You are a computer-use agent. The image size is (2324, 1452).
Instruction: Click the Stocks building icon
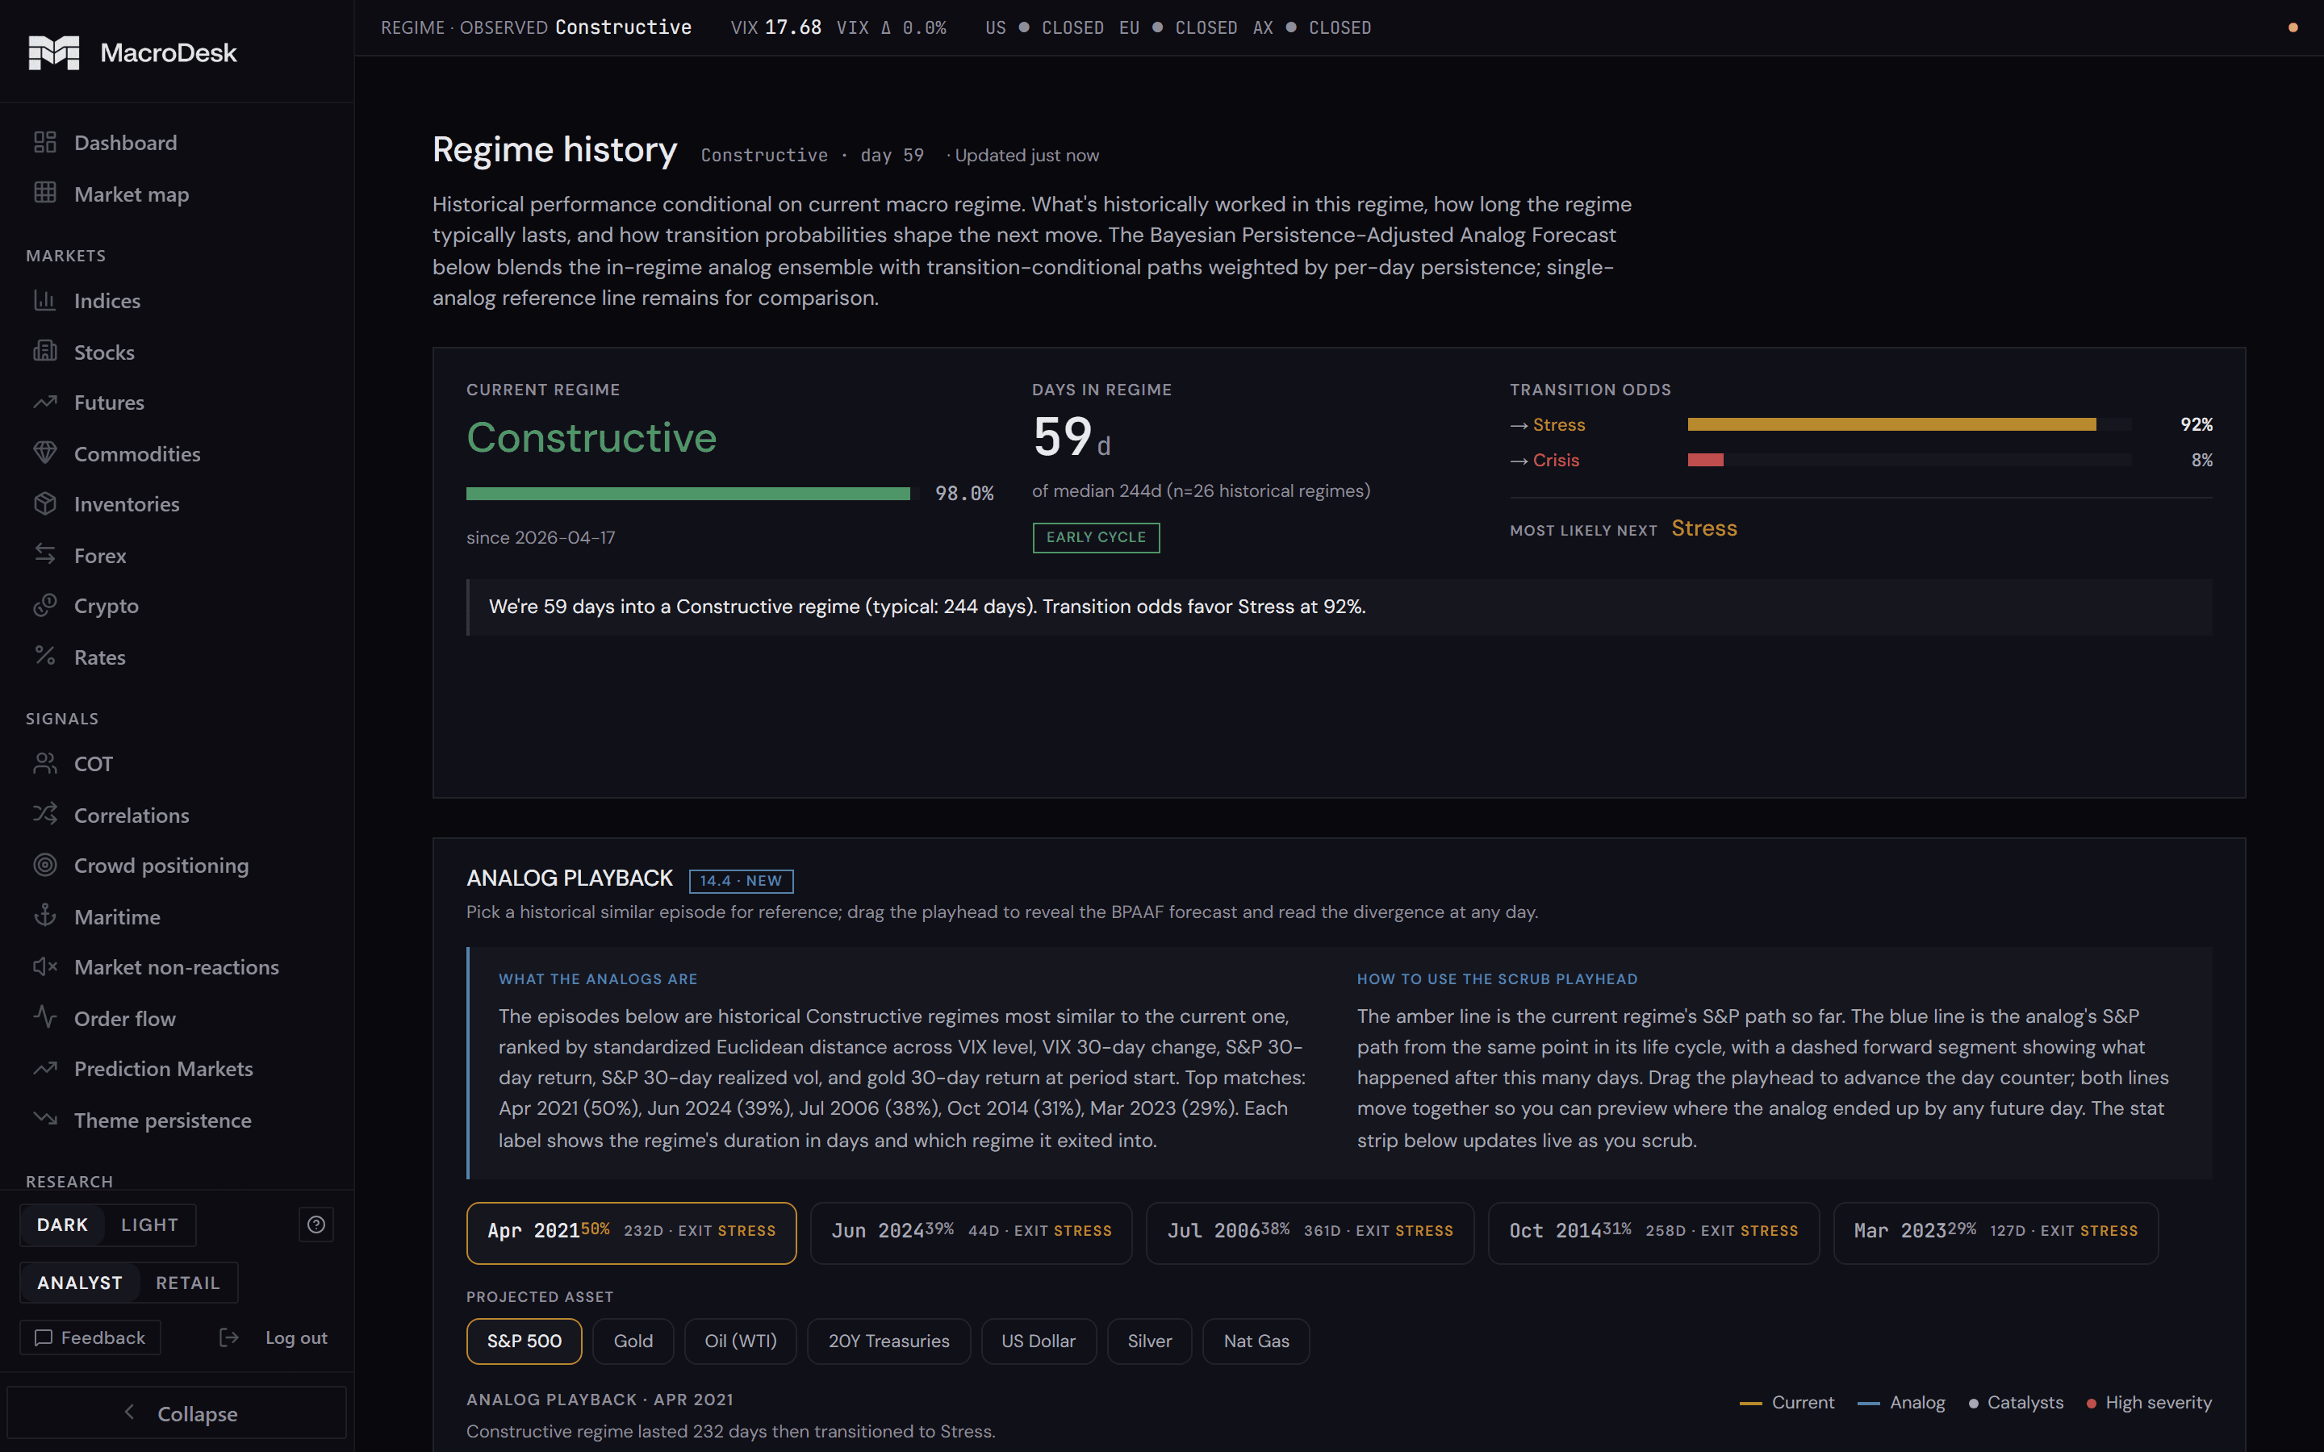(45, 352)
